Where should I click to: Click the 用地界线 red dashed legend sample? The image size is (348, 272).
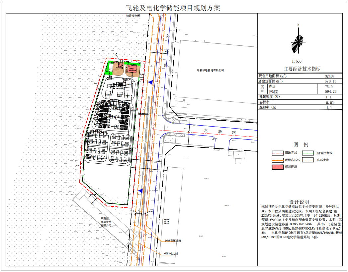[278, 153]
